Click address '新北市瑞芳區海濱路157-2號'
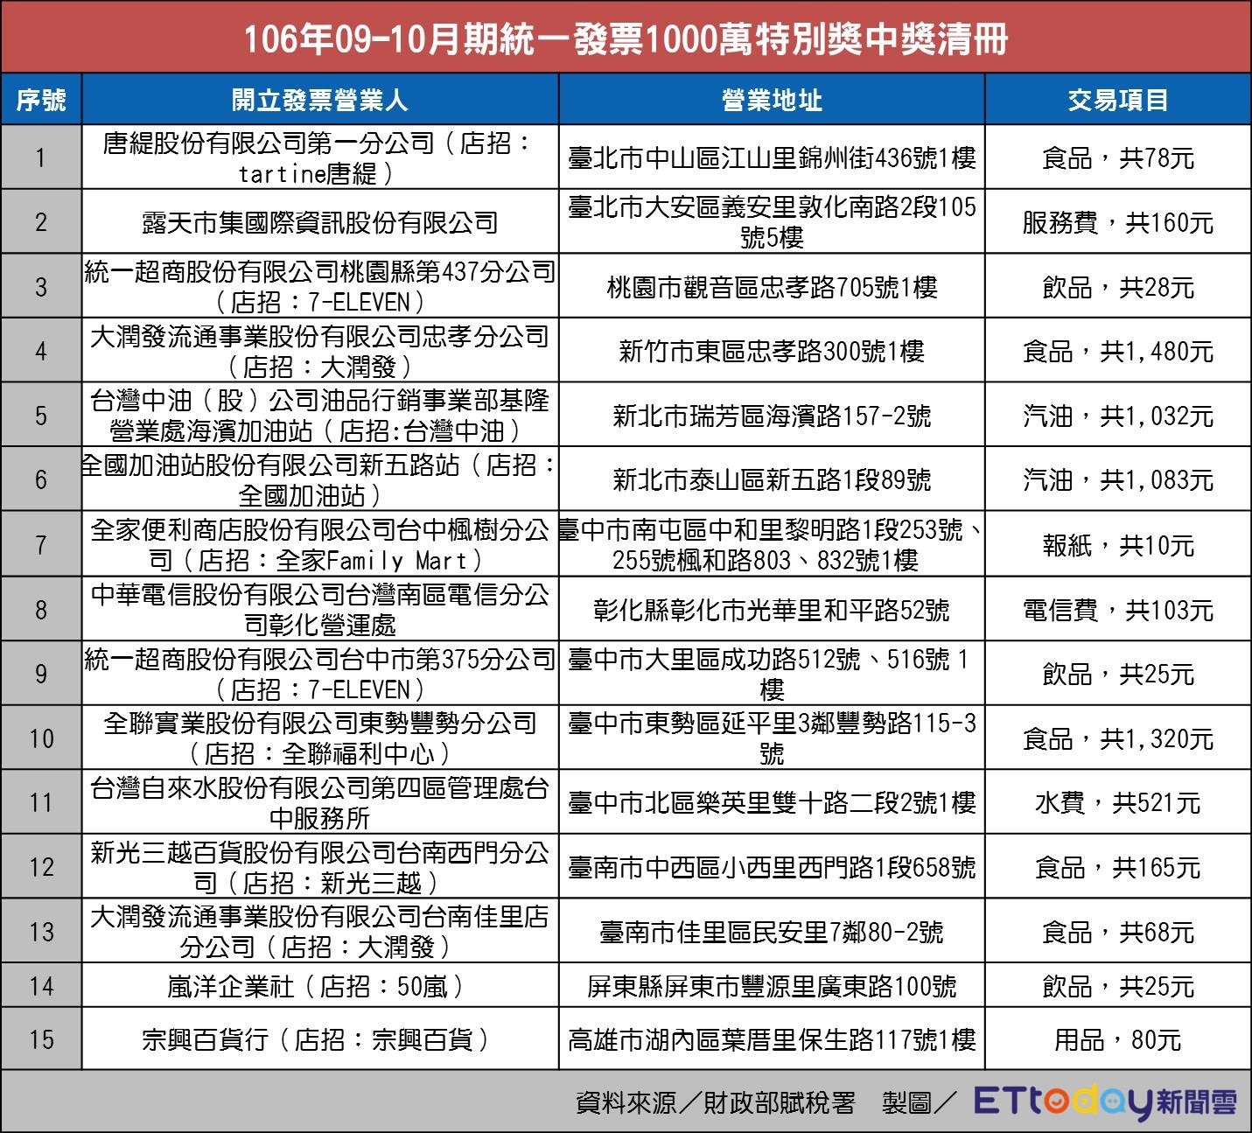This screenshot has height=1133, width=1252. click(x=772, y=416)
